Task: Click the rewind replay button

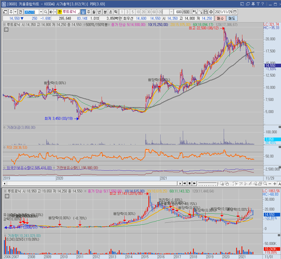Action: [185, 183]
